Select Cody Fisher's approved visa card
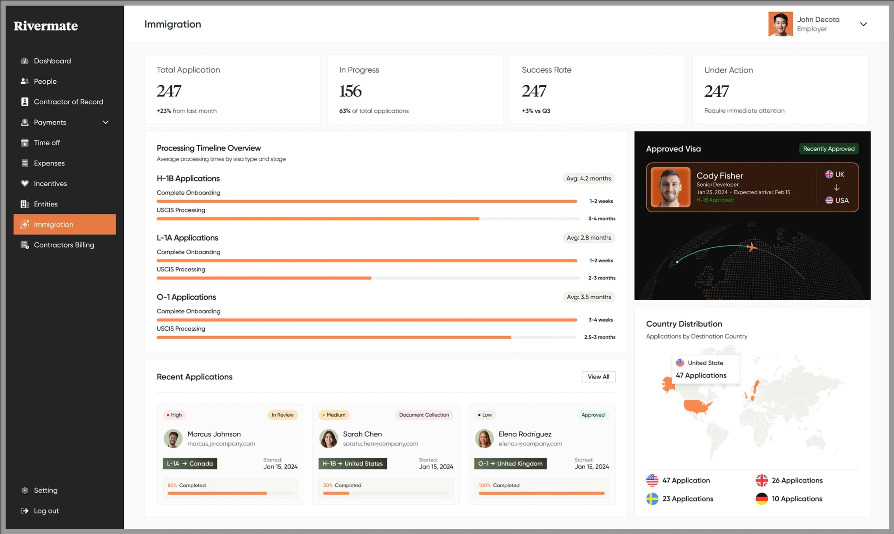 point(752,187)
